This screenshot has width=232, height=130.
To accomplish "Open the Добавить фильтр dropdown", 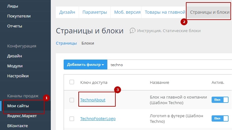I will 85,65.
